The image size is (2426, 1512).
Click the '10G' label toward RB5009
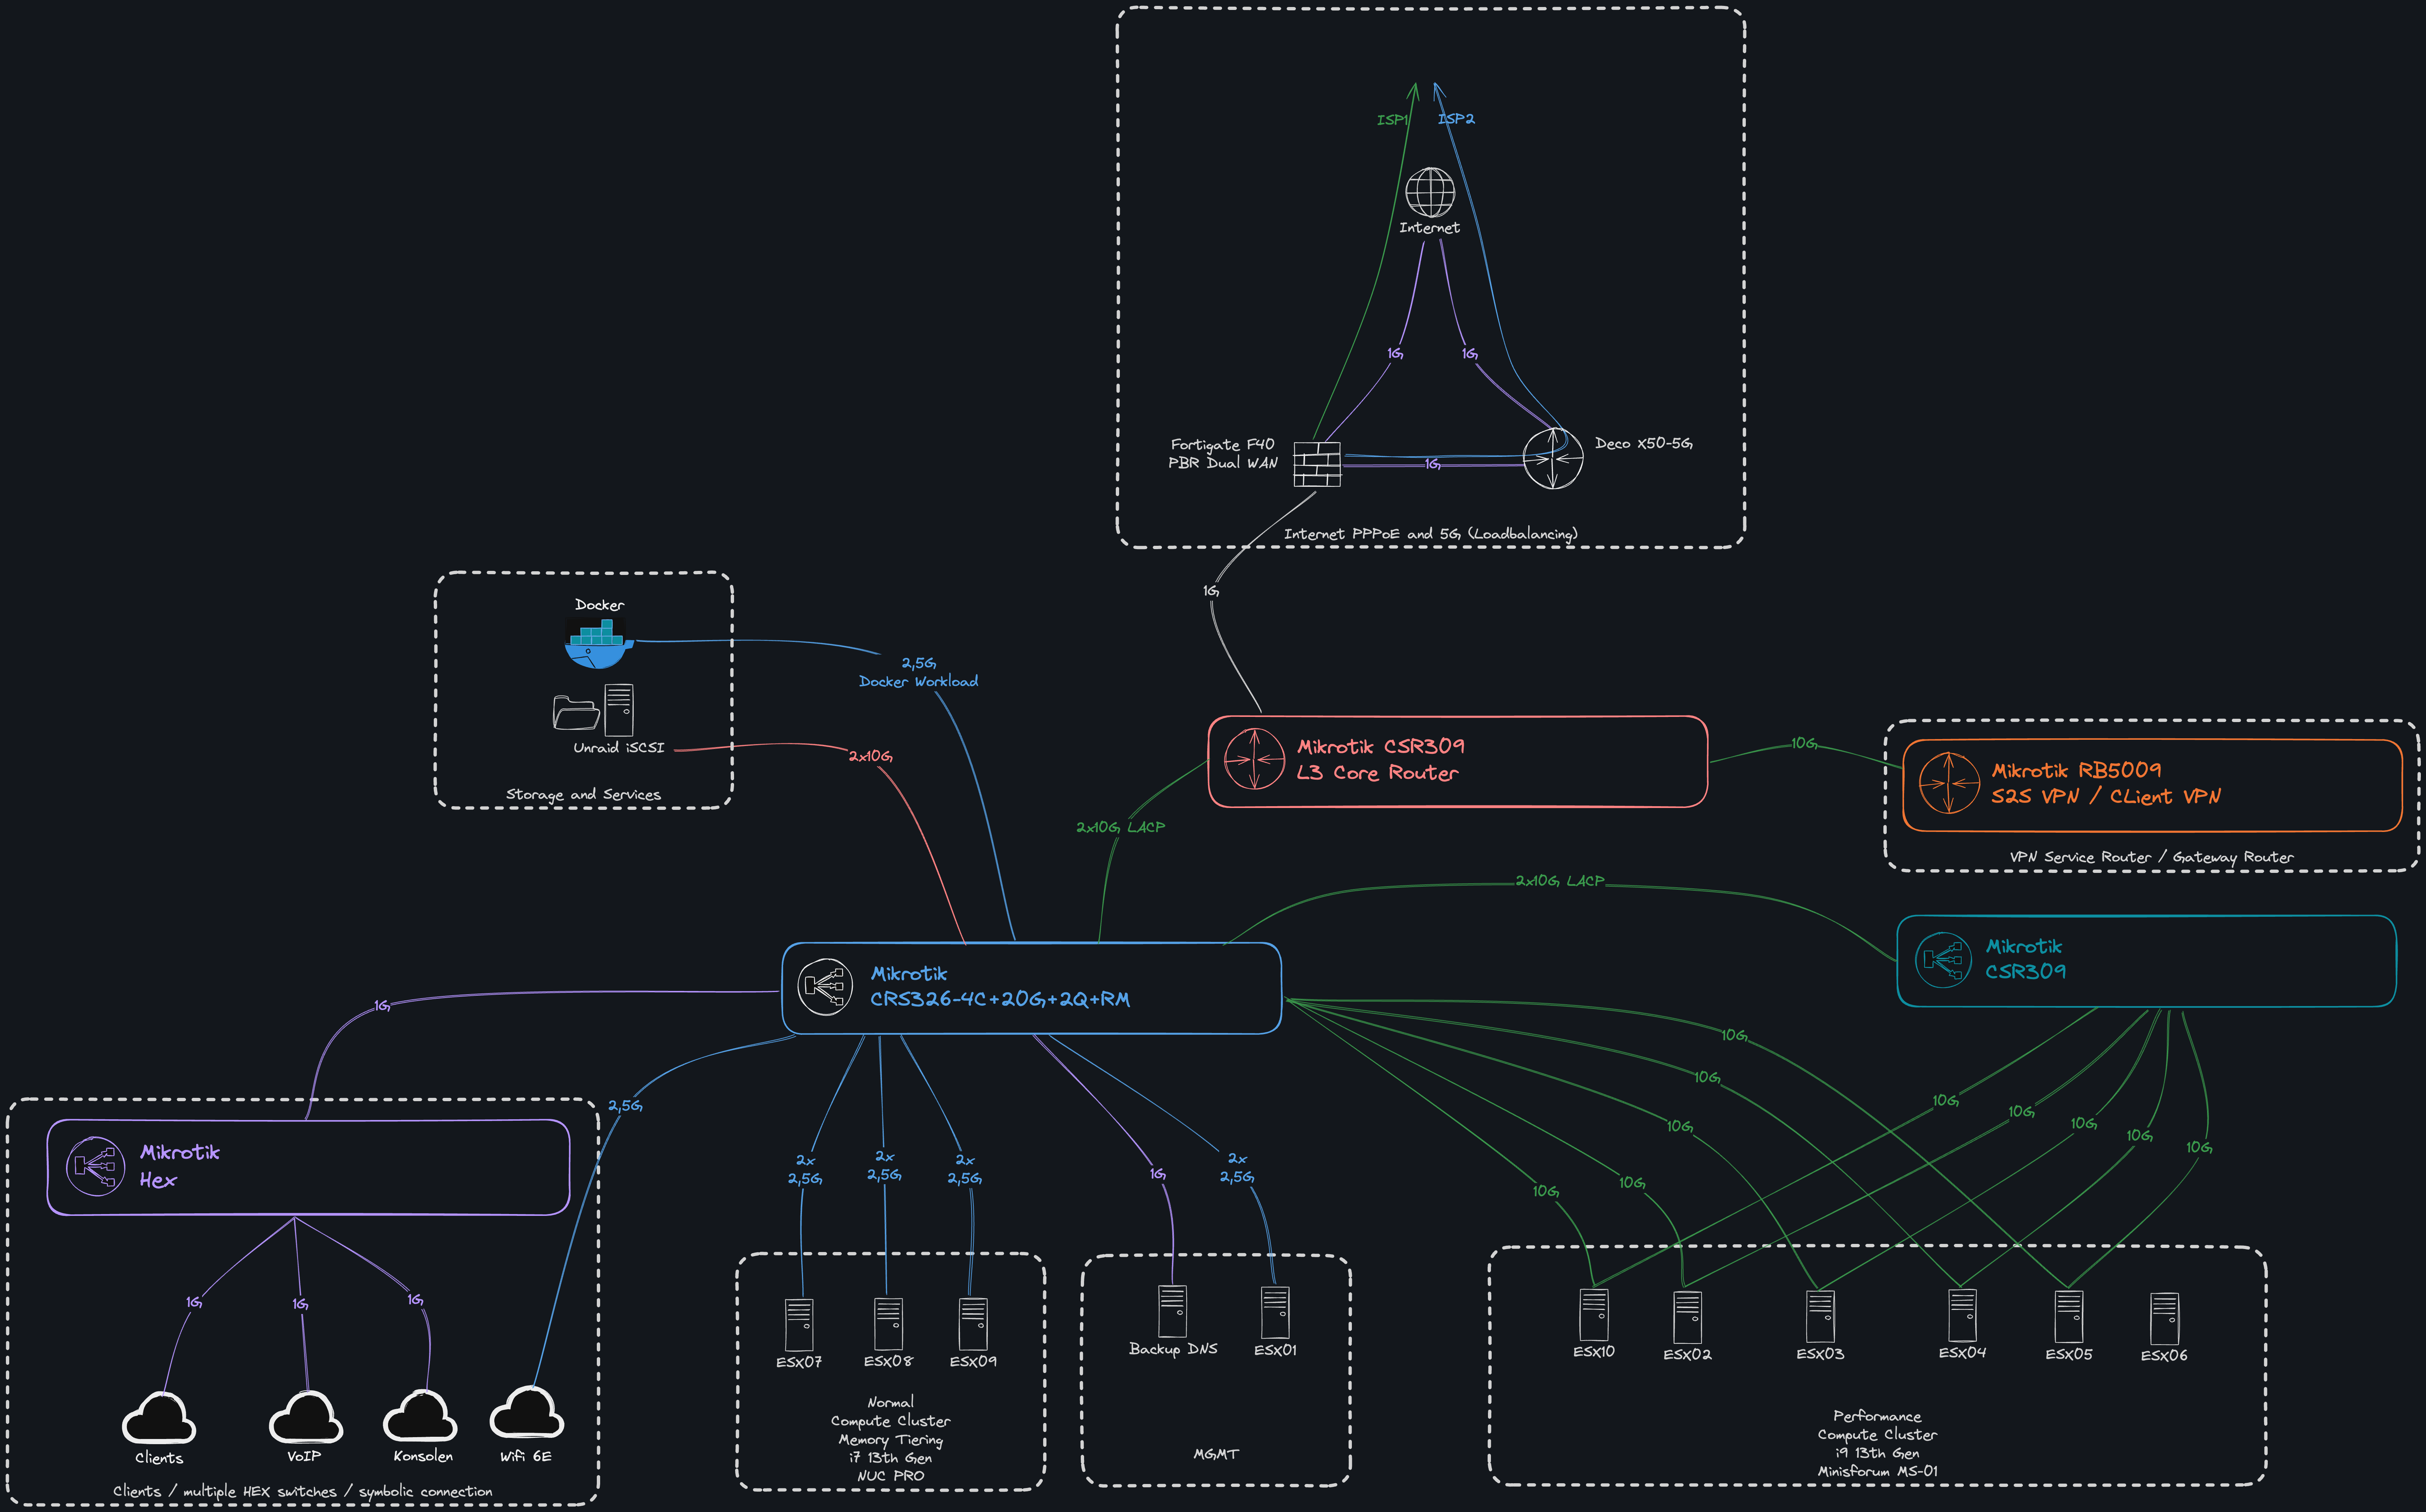tap(1804, 743)
